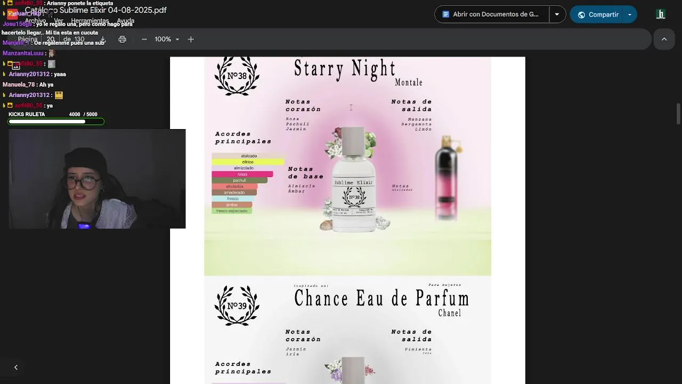Click the yellow cítrico accord bar
This screenshot has width=682, height=384.
pyautogui.click(x=248, y=162)
